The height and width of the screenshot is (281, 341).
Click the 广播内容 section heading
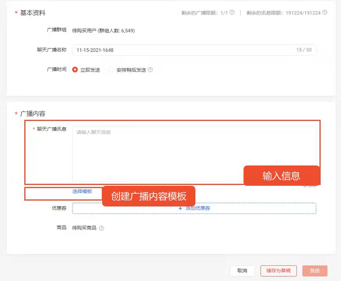[32, 114]
